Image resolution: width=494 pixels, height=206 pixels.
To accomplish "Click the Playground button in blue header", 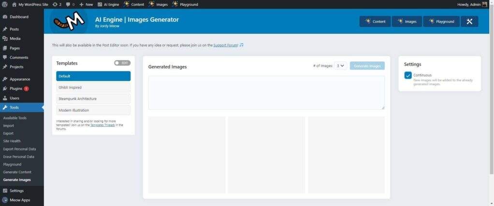I will point(441,21).
